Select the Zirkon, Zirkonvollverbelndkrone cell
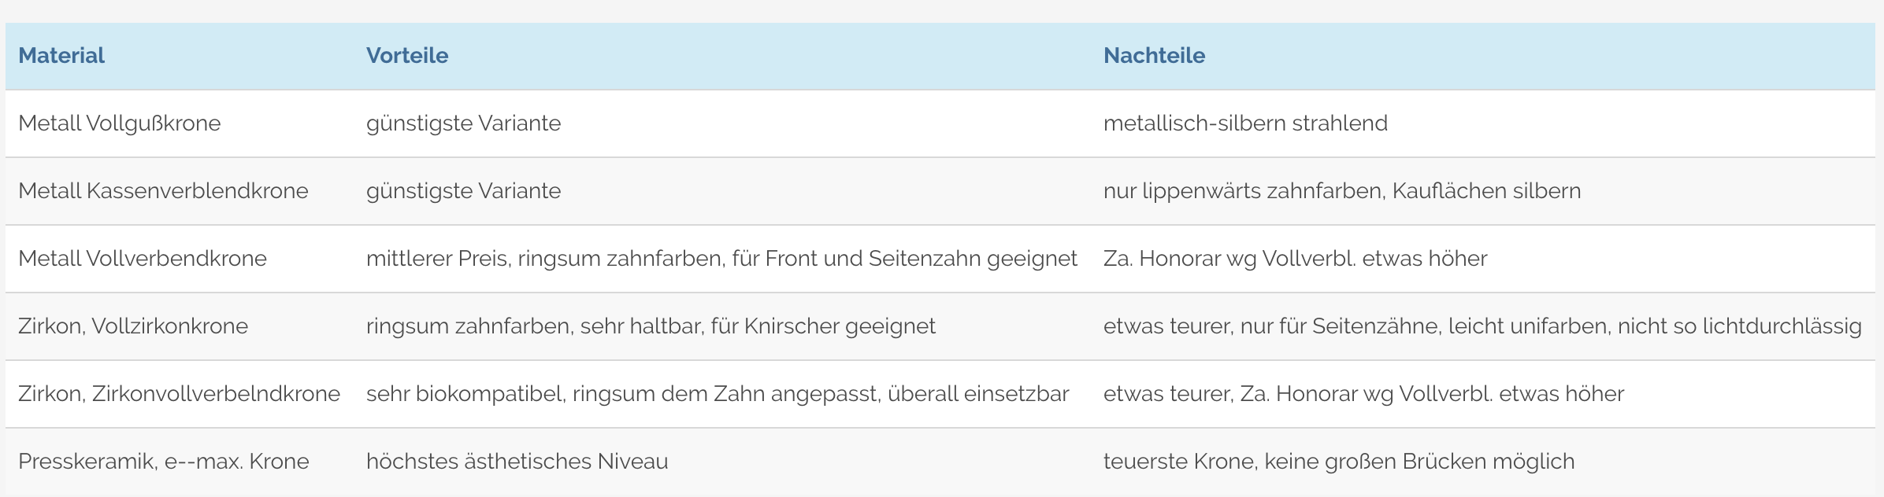1884x497 pixels. click(180, 394)
